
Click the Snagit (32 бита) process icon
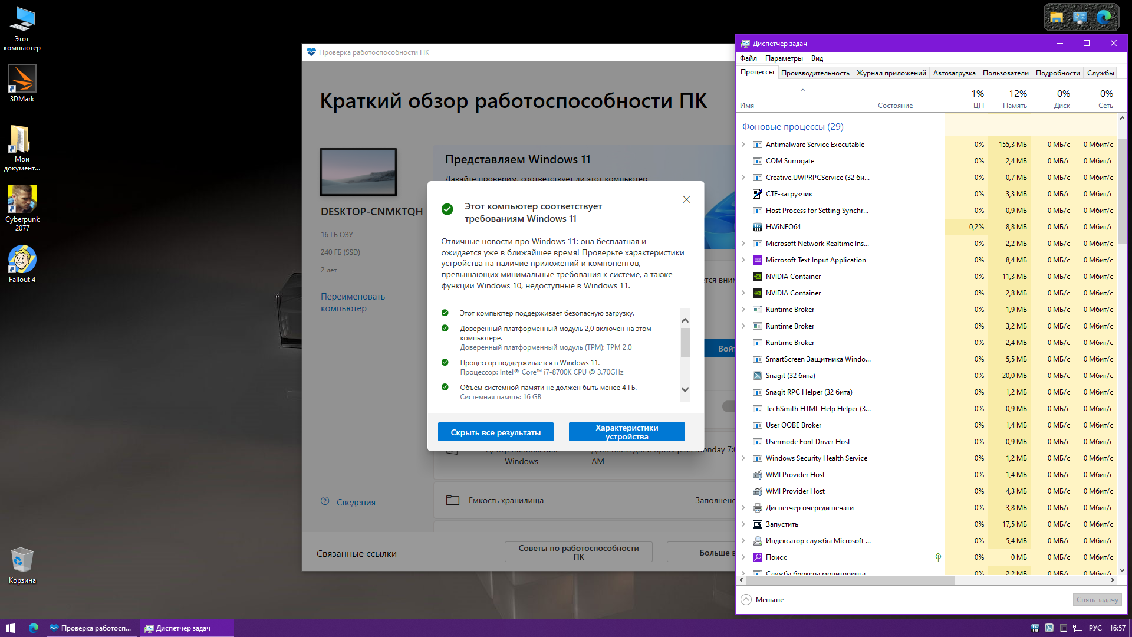[758, 376]
